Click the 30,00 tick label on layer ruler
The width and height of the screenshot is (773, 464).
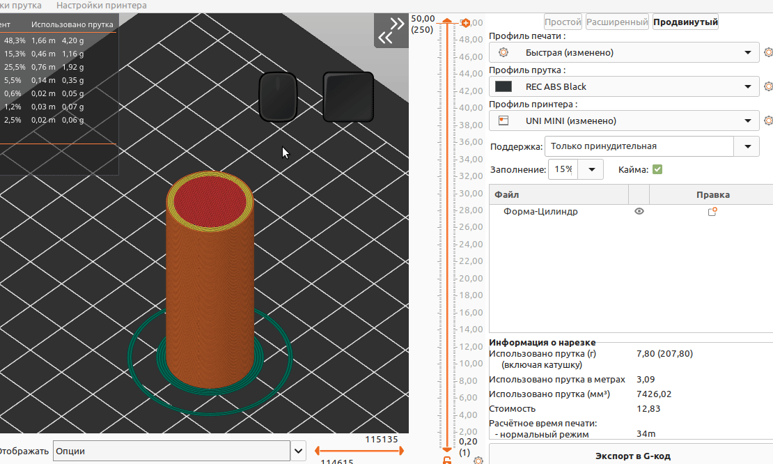click(471, 193)
